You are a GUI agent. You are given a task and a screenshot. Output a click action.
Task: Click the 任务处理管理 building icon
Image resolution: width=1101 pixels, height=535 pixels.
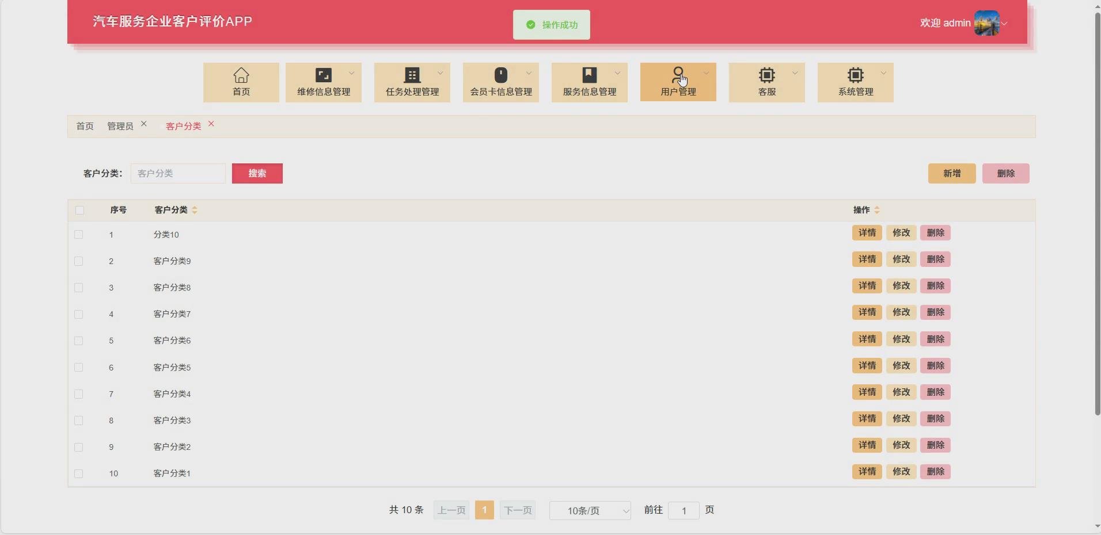click(412, 75)
